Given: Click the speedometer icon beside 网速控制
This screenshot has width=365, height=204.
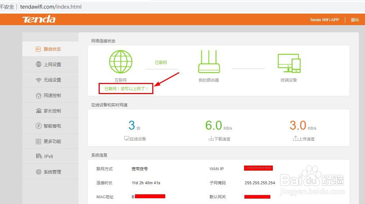Looking at the screenshot, I should coord(39,96).
